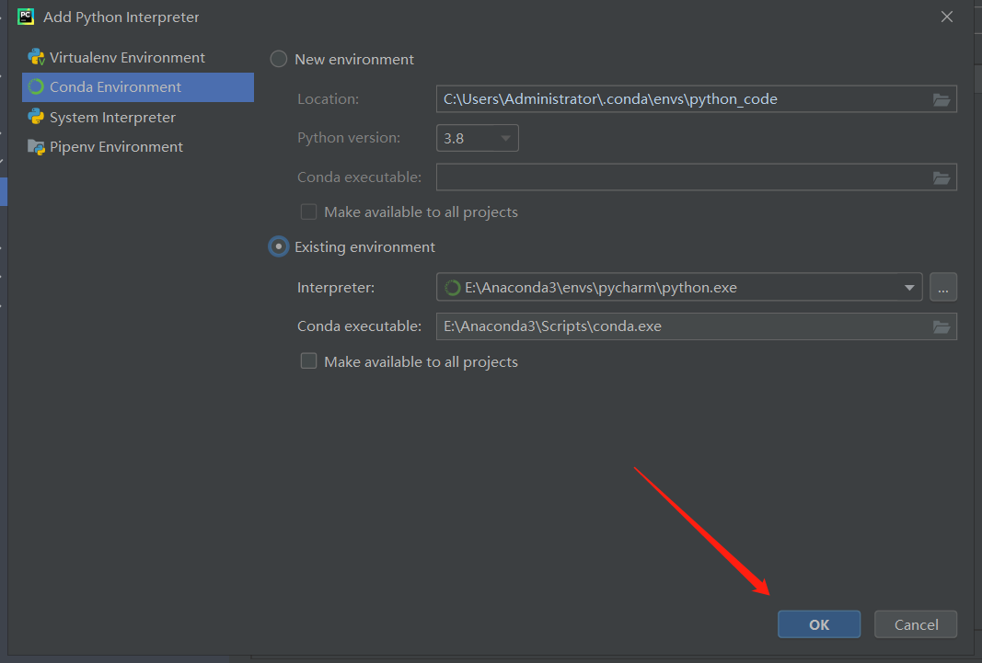Open the Python version 3.8 dropdown
This screenshot has width=982, height=663.
[478, 138]
